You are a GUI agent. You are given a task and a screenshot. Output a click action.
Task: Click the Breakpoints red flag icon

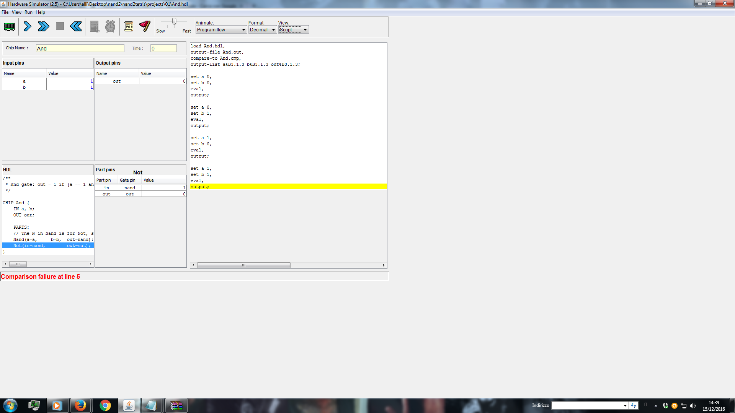pos(145,26)
